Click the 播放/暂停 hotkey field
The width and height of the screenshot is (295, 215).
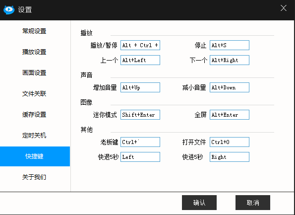pos(140,45)
